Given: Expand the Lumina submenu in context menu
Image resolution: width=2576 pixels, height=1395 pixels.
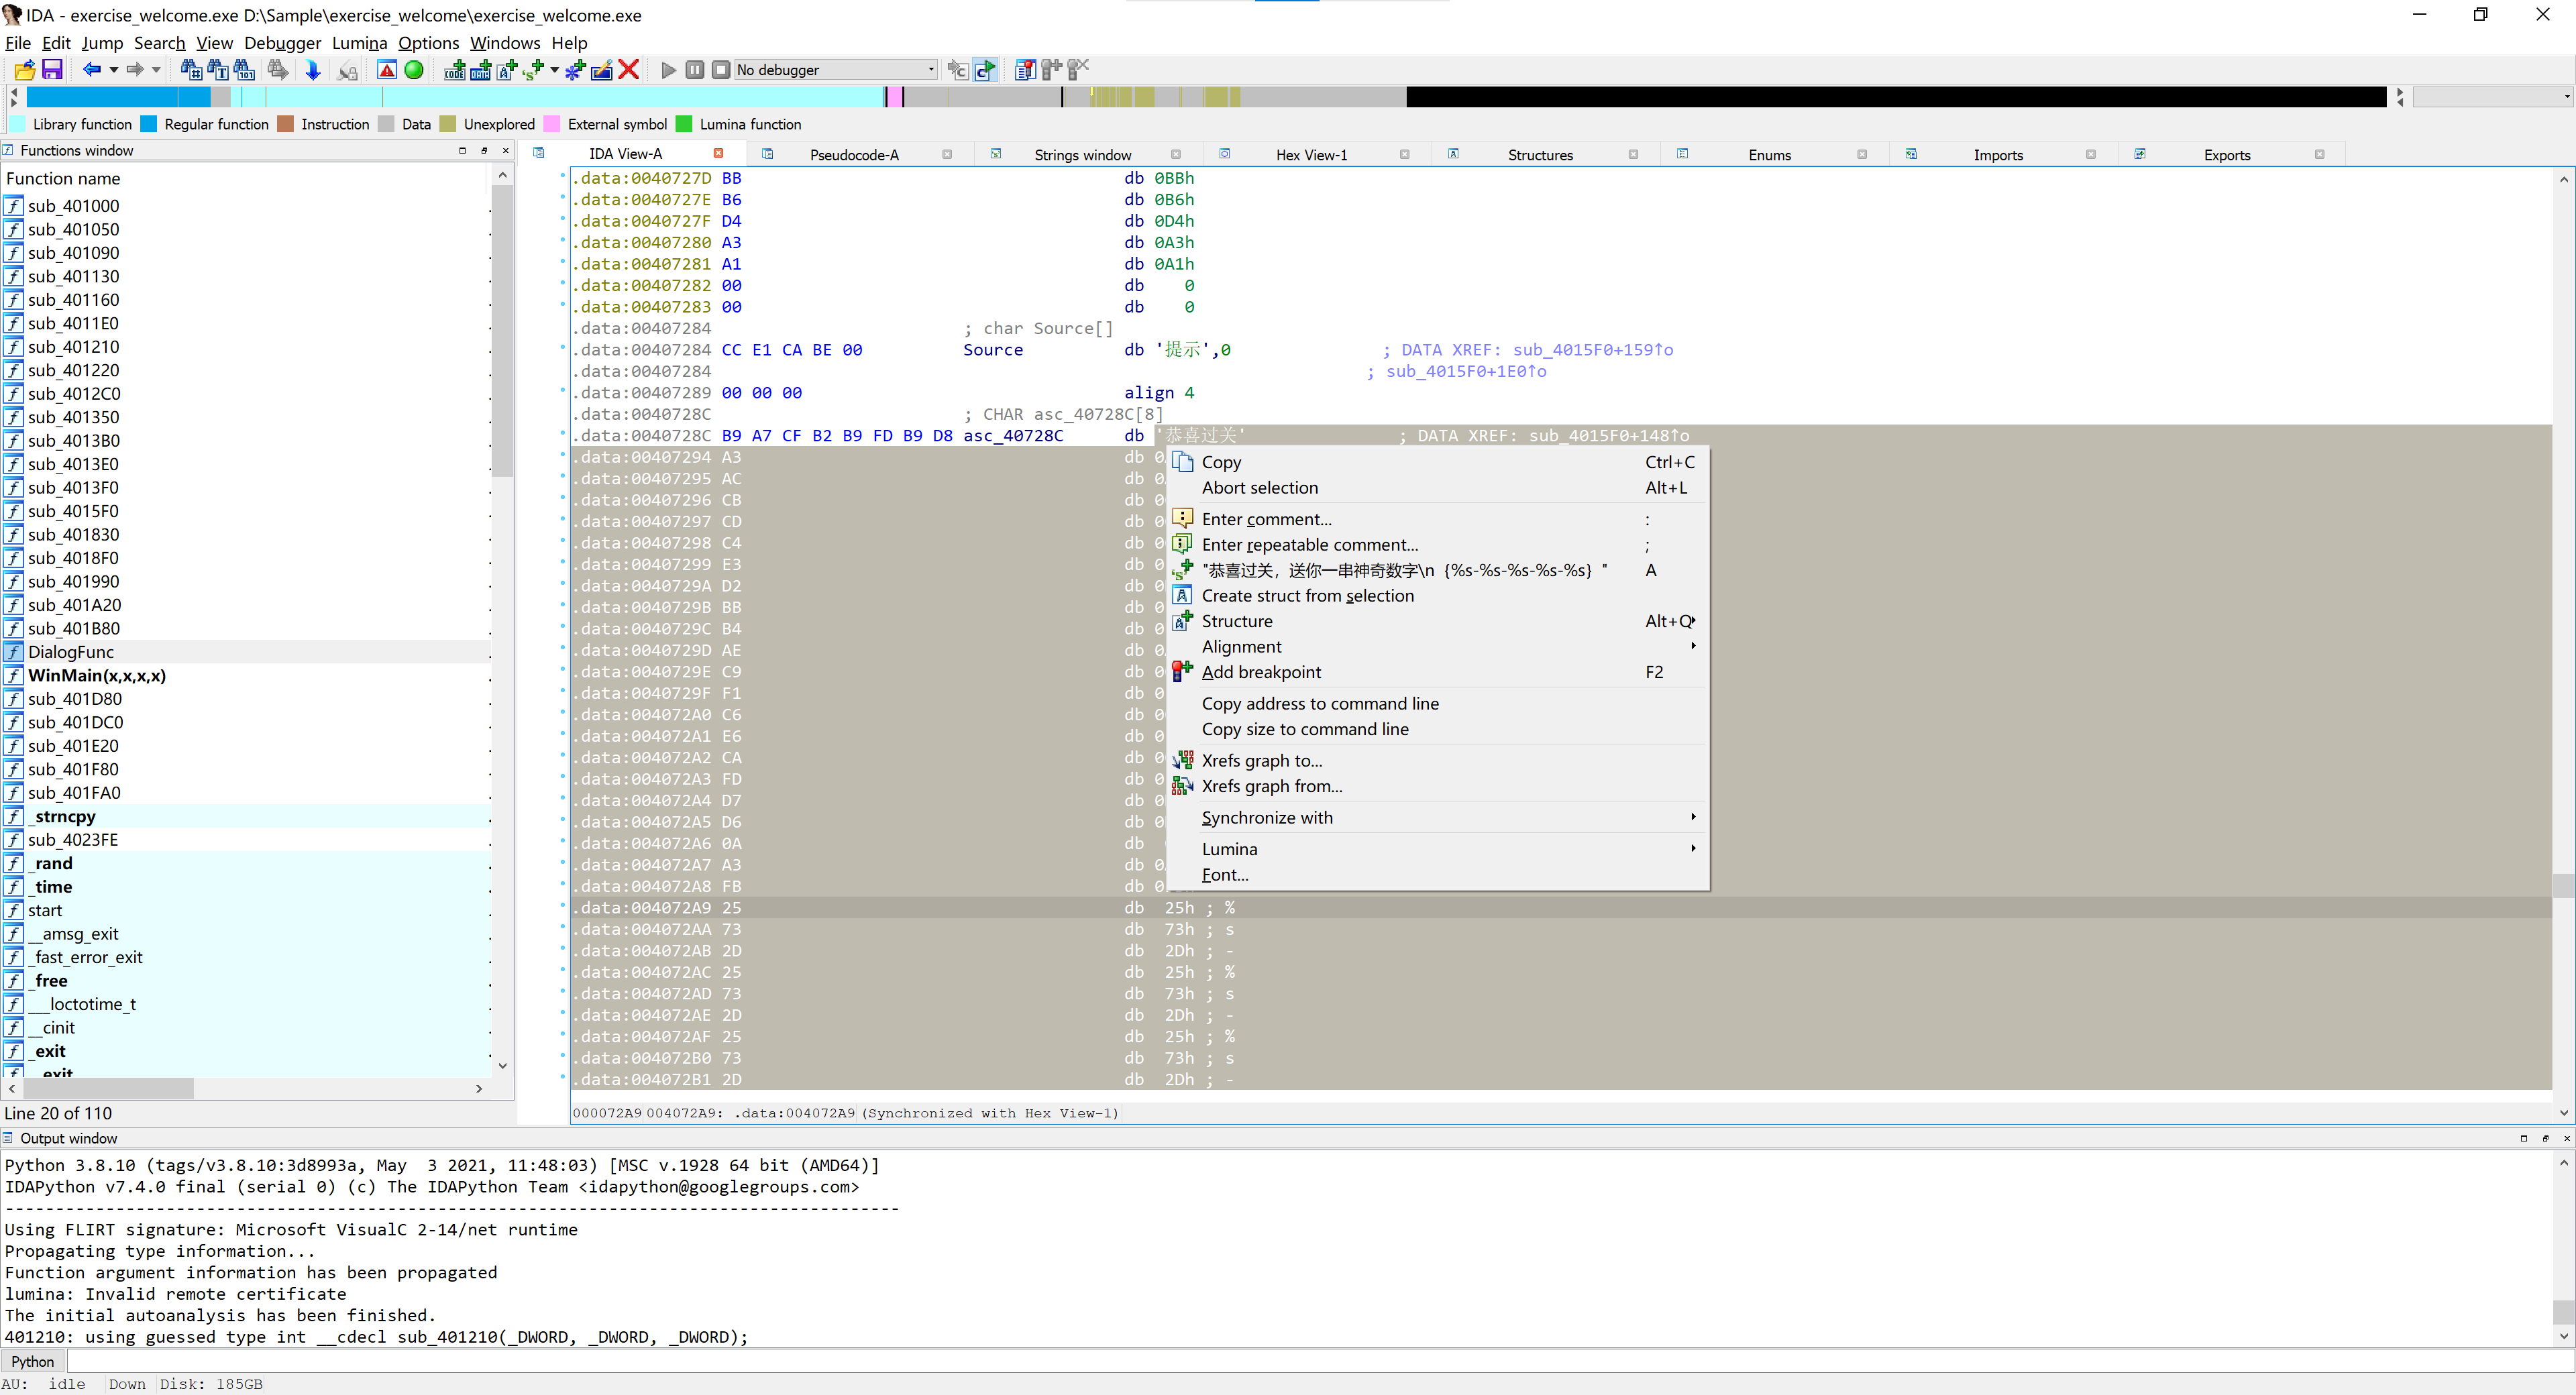Looking at the screenshot, I should 1438,849.
